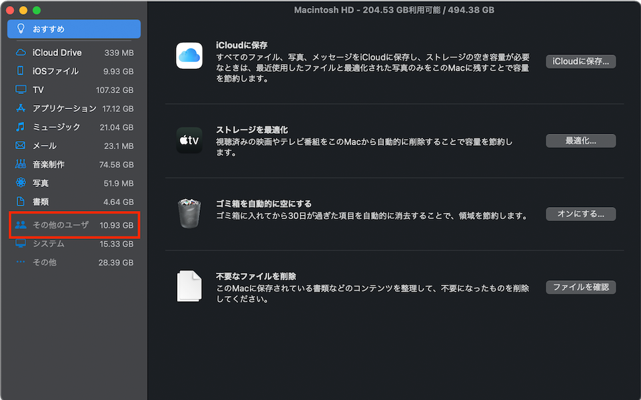Select 音楽制作 in the sidebar
Image resolution: width=641 pixels, height=400 pixels.
click(74, 164)
